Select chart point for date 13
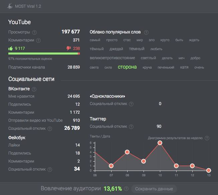 (208, 170)
